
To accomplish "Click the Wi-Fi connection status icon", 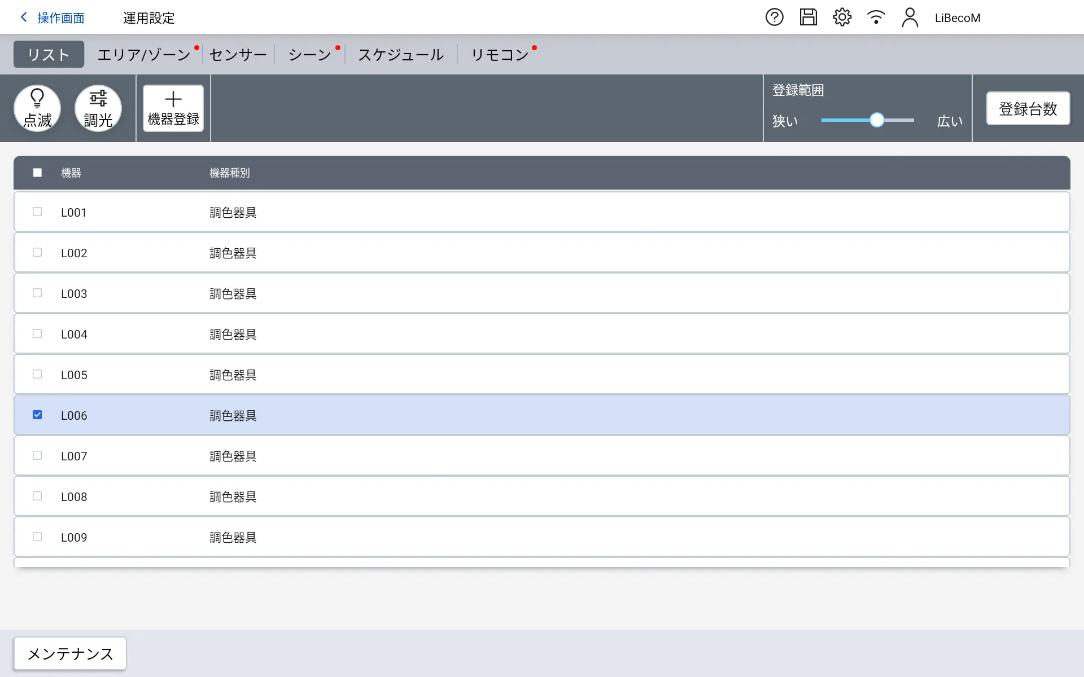I will coord(876,17).
